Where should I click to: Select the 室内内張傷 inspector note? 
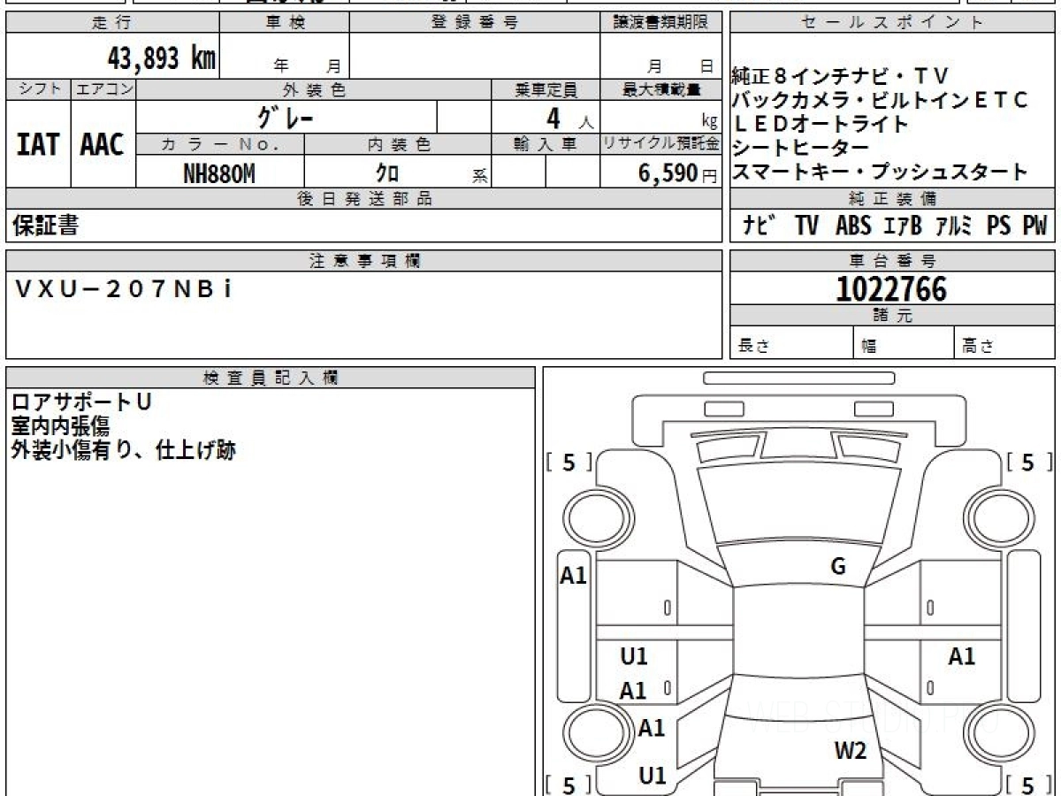[61, 426]
